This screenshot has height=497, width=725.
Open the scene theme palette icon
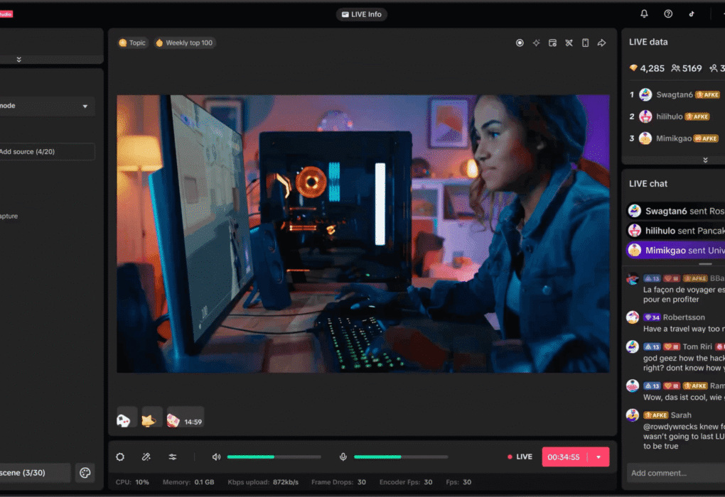(85, 472)
